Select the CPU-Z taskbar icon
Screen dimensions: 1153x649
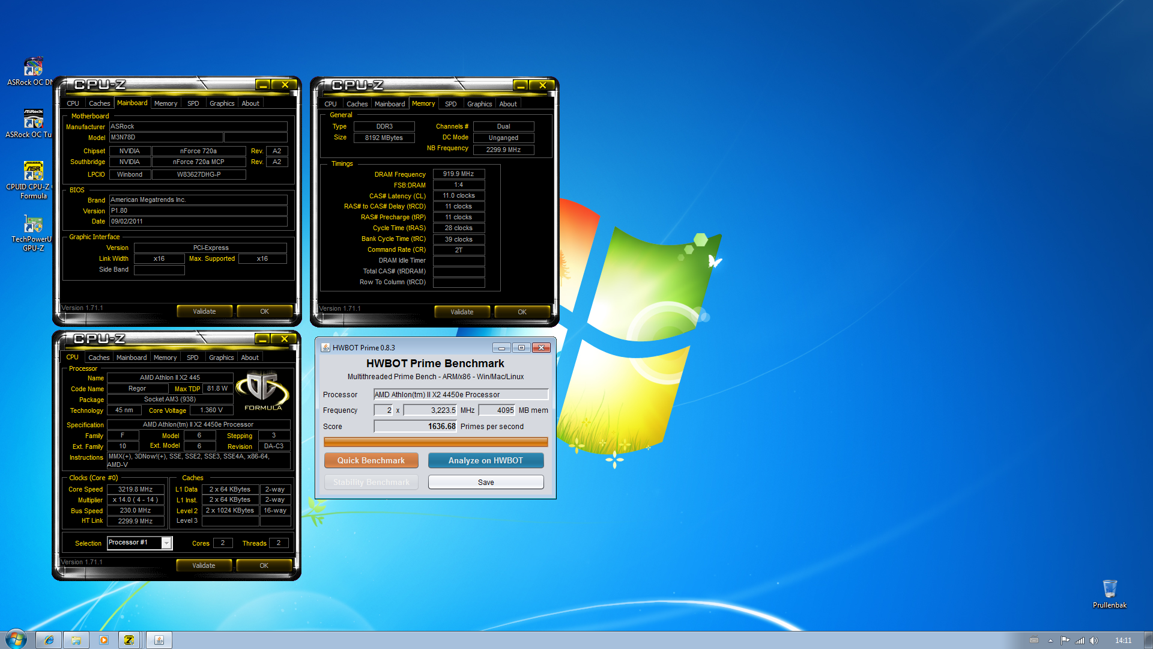tap(129, 640)
